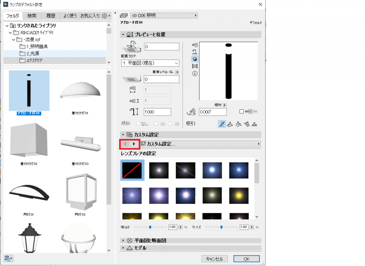The height and width of the screenshot is (266, 365).
Task: Click the library loader icon at bottom-left
Action: pyautogui.click(x=8, y=258)
